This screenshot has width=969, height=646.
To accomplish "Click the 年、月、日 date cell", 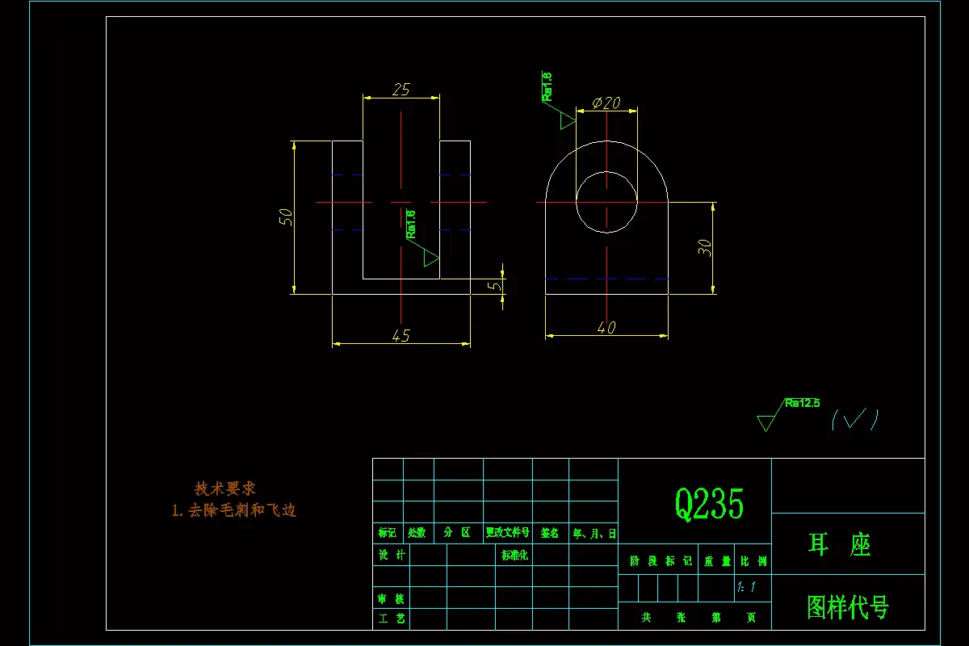I will [594, 534].
